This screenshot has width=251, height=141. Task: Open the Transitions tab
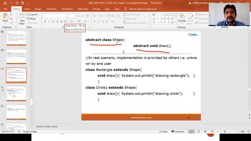pyautogui.click(x=51, y=9)
